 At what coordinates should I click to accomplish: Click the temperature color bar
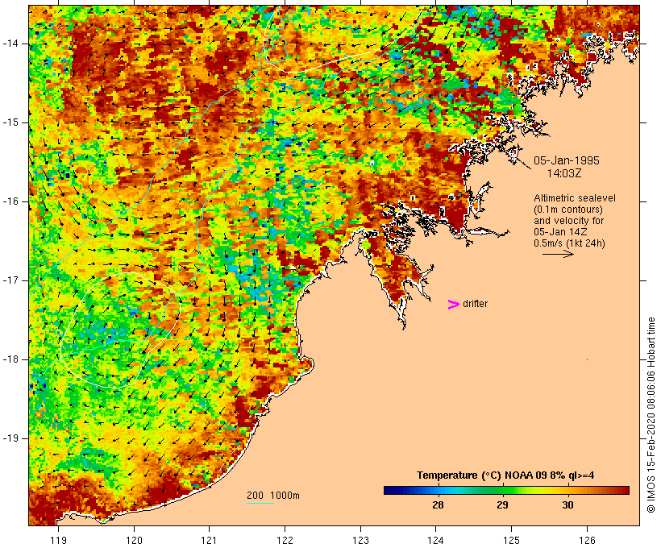506,490
